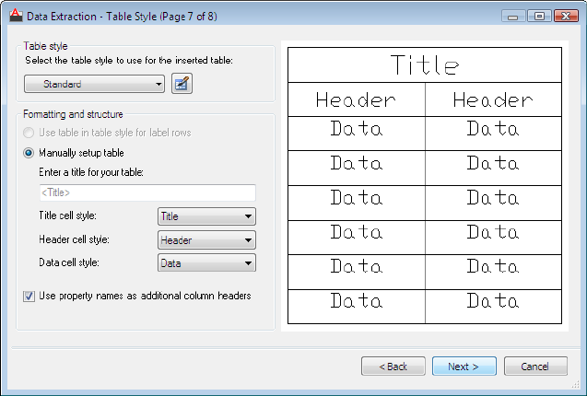Toggle Use property names as column headers
This screenshot has height=396, width=587.
(x=29, y=297)
